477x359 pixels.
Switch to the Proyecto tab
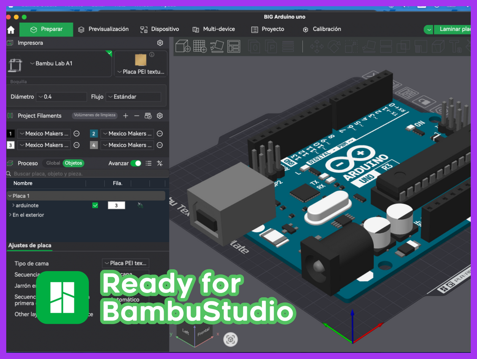point(268,29)
